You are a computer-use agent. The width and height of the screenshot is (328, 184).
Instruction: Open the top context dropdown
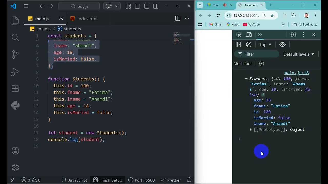(265, 44)
